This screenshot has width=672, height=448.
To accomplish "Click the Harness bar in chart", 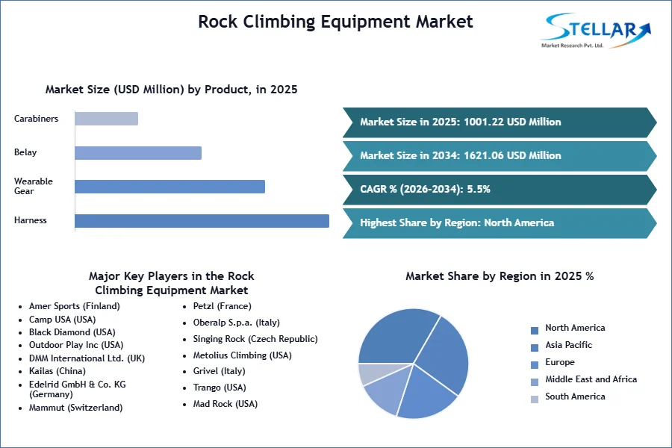I will (202, 221).
